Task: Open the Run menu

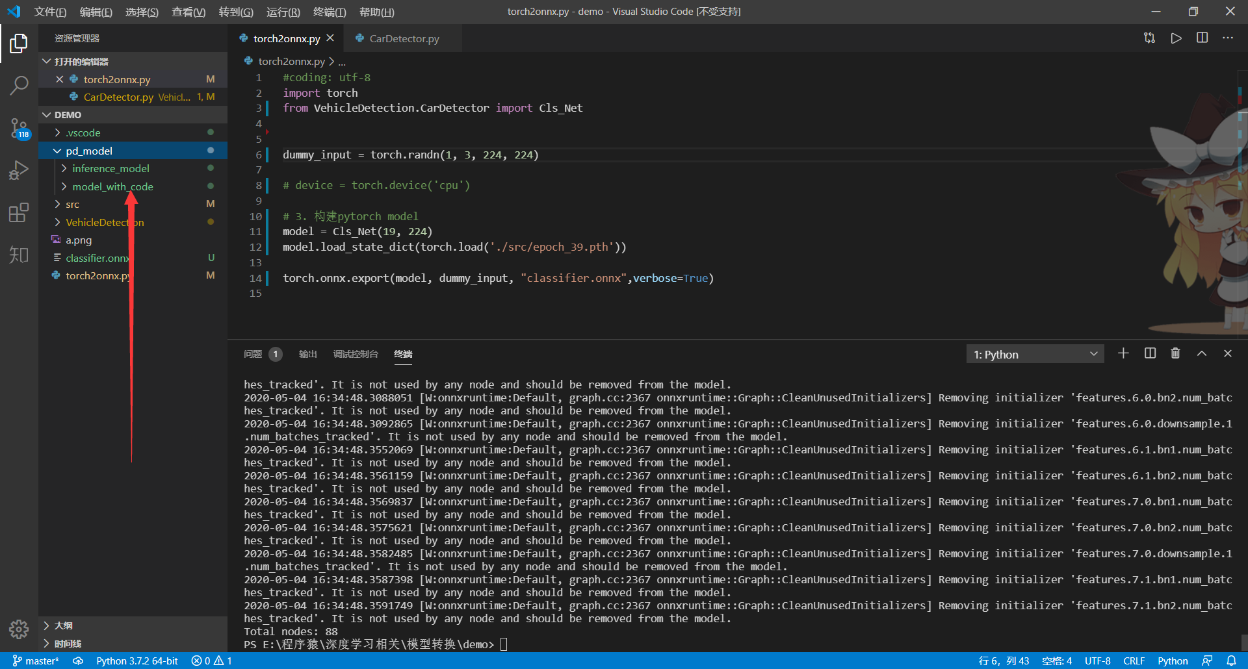Action: pos(283,12)
